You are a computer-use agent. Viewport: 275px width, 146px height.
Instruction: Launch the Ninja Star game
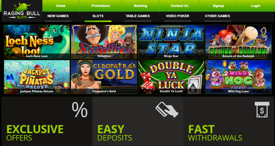point(171,42)
